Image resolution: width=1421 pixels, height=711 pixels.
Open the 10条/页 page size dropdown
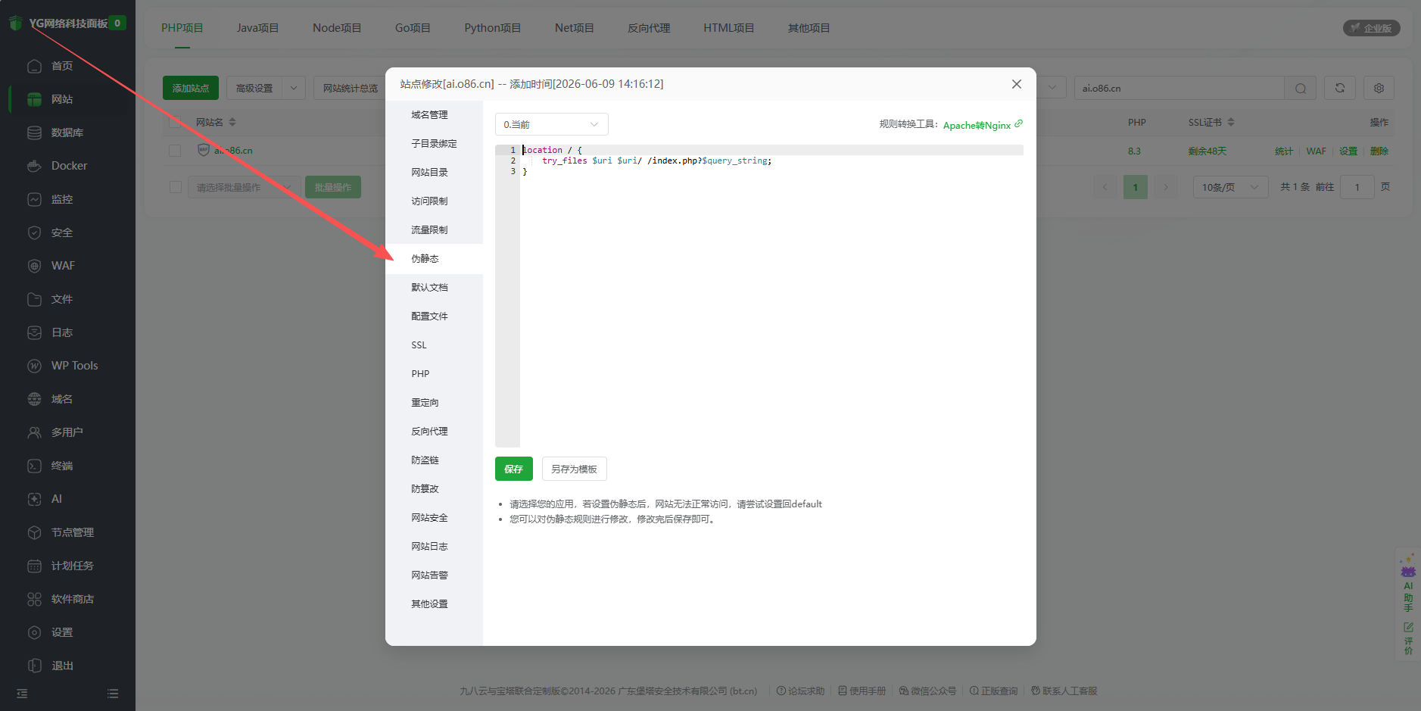[x=1230, y=187]
